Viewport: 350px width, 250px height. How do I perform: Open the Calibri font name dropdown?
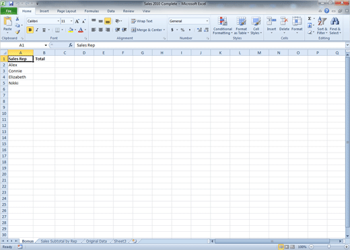(59, 21)
